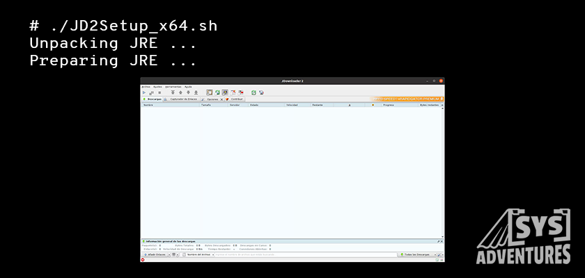Open column settings icon at table header end
The image size is (585, 278).
pos(442,106)
